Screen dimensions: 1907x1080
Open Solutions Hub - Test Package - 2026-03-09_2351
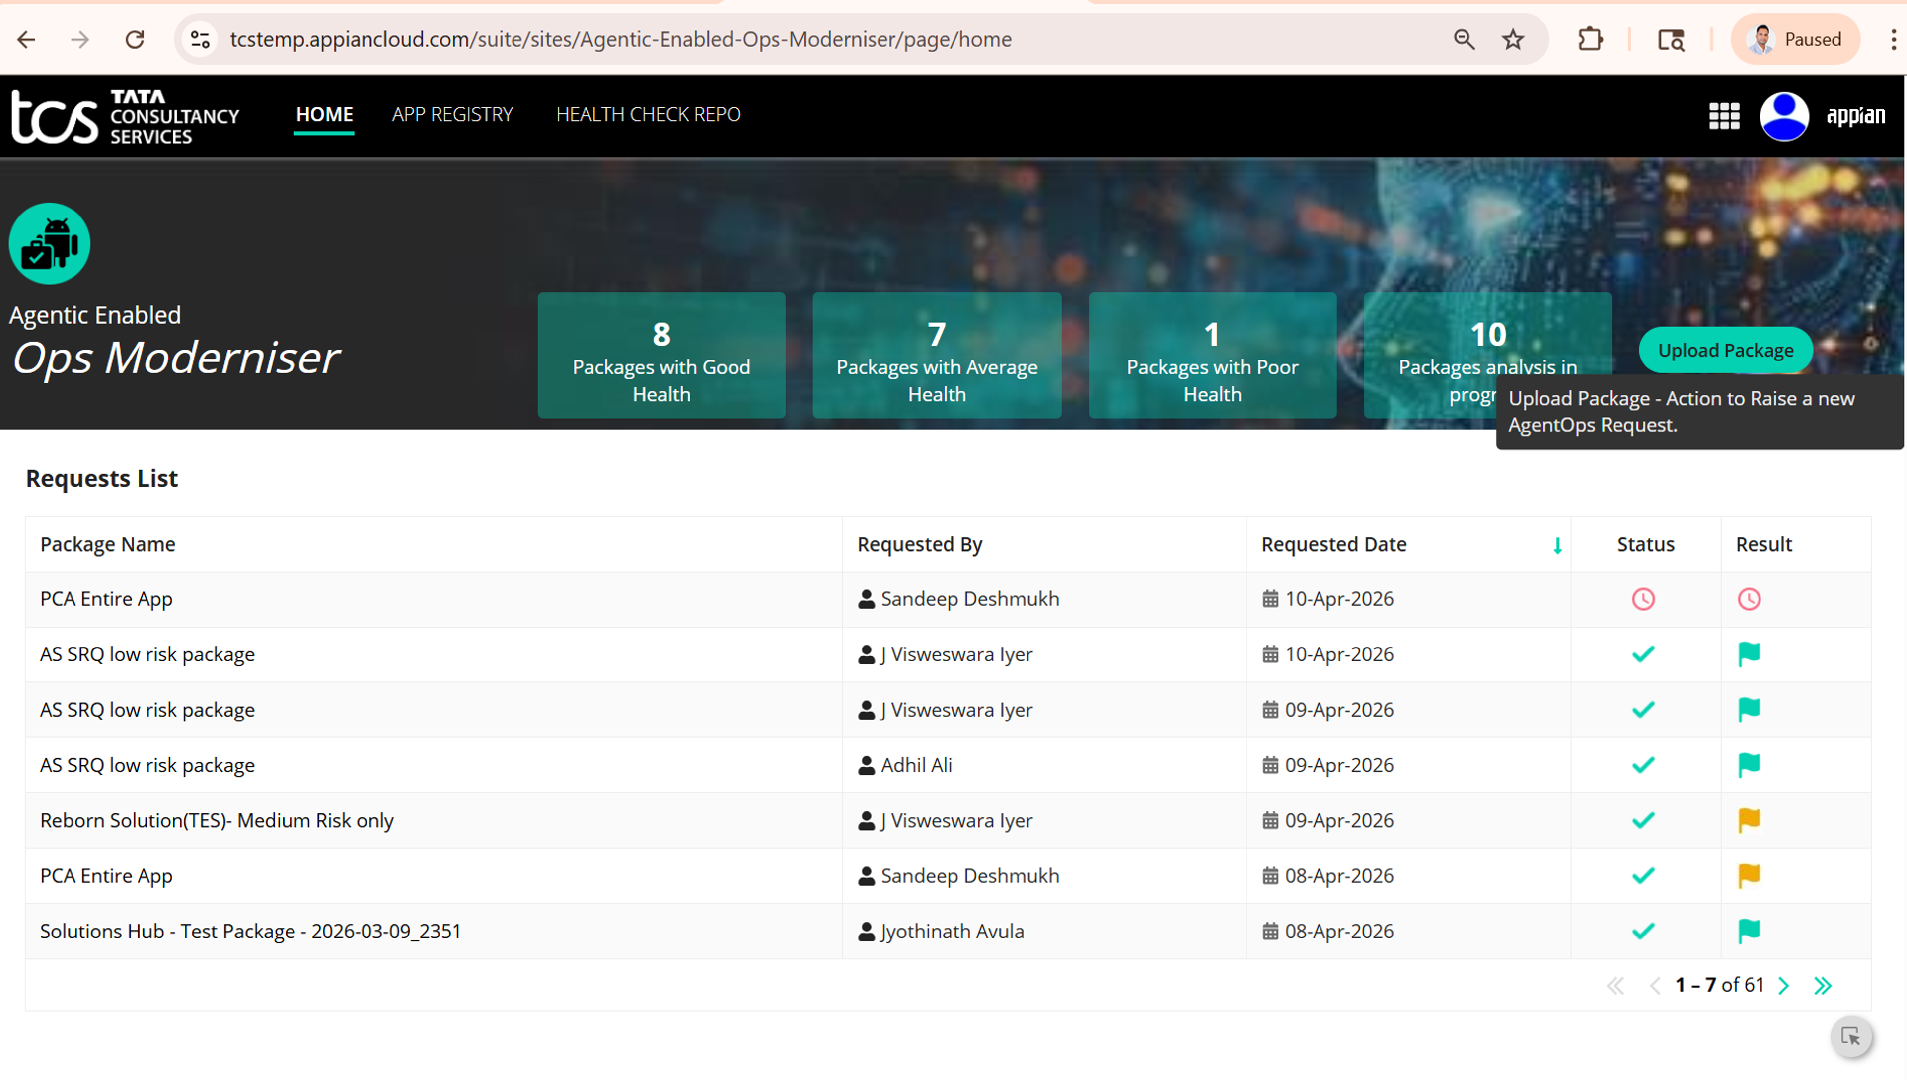point(251,931)
